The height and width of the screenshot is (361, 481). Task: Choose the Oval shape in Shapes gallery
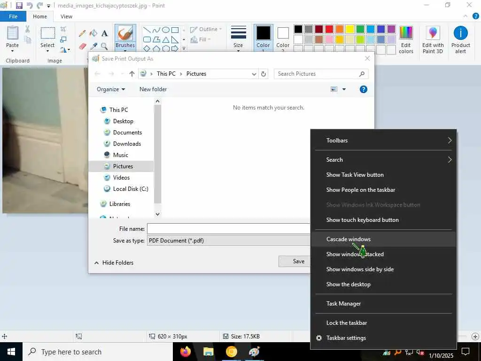coord(166,30)
